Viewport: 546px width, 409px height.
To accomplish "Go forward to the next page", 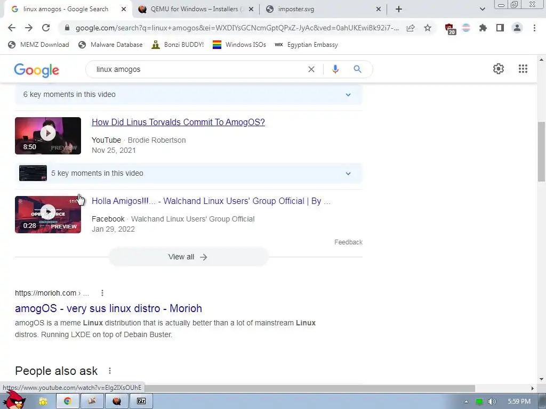I will (x=29, y=28).
